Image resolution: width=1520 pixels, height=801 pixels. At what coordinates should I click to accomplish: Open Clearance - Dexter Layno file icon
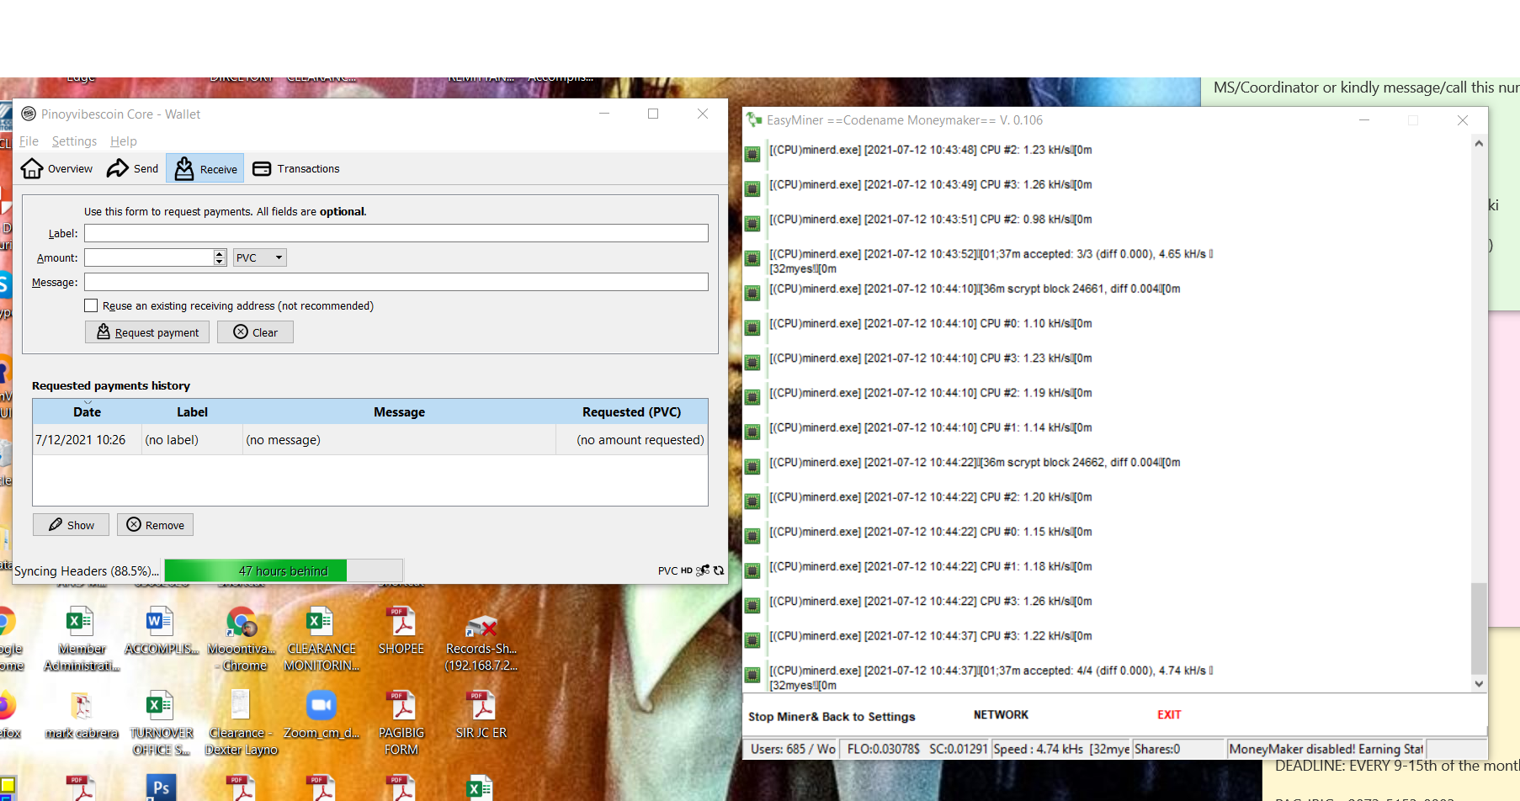pyautogui.click(x=241, y=723)
